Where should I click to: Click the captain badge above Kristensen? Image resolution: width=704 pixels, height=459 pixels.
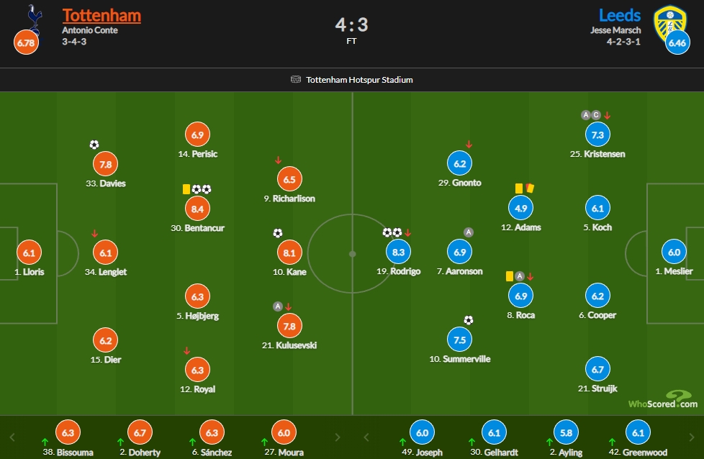(x=596, y=115)
